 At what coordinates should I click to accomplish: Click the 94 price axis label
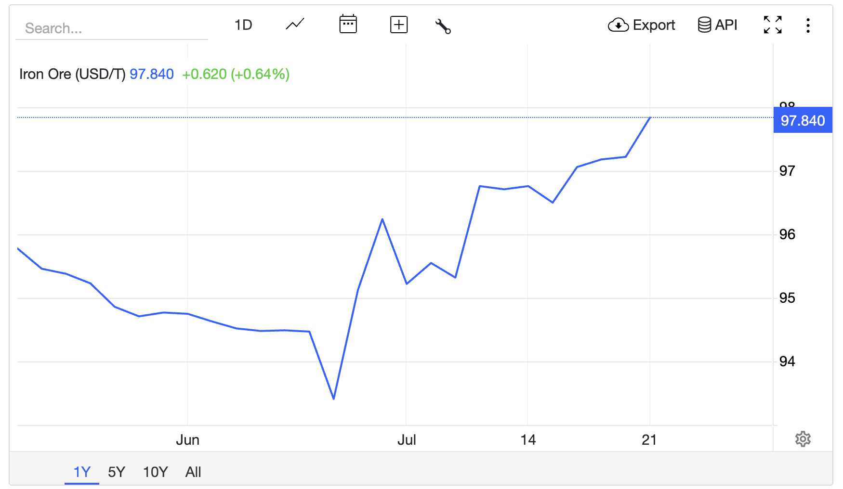click(x=787, y=361)
